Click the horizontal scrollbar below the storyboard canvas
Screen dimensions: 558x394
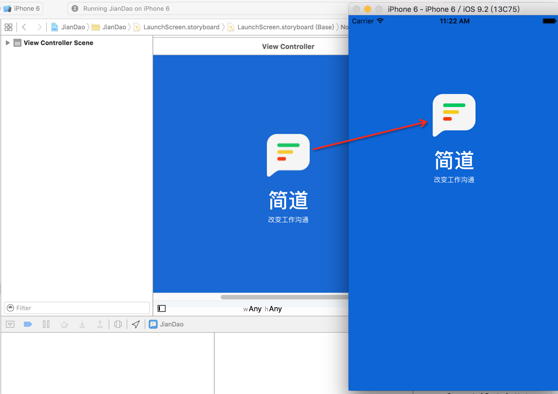(x=284, y=297)
